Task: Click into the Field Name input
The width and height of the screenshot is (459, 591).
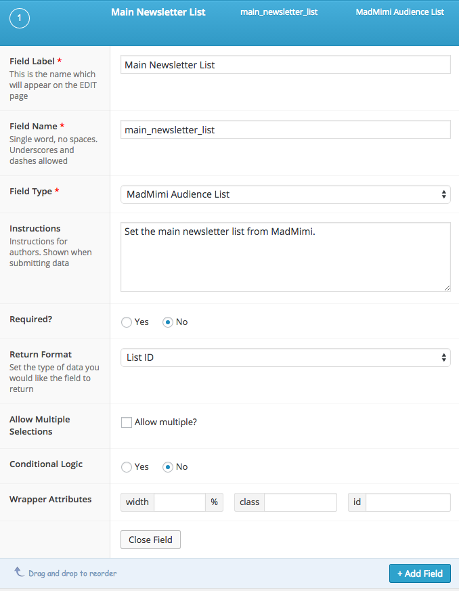Action: click(285, 130)
